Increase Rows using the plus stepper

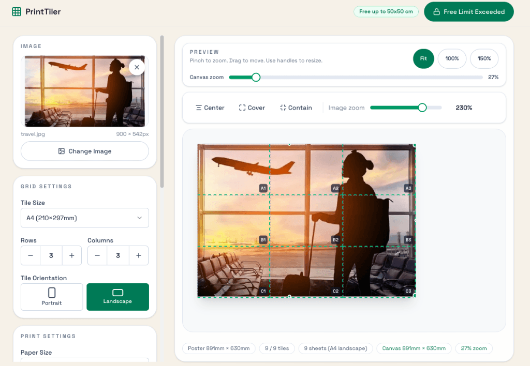(x=72, y=255)
